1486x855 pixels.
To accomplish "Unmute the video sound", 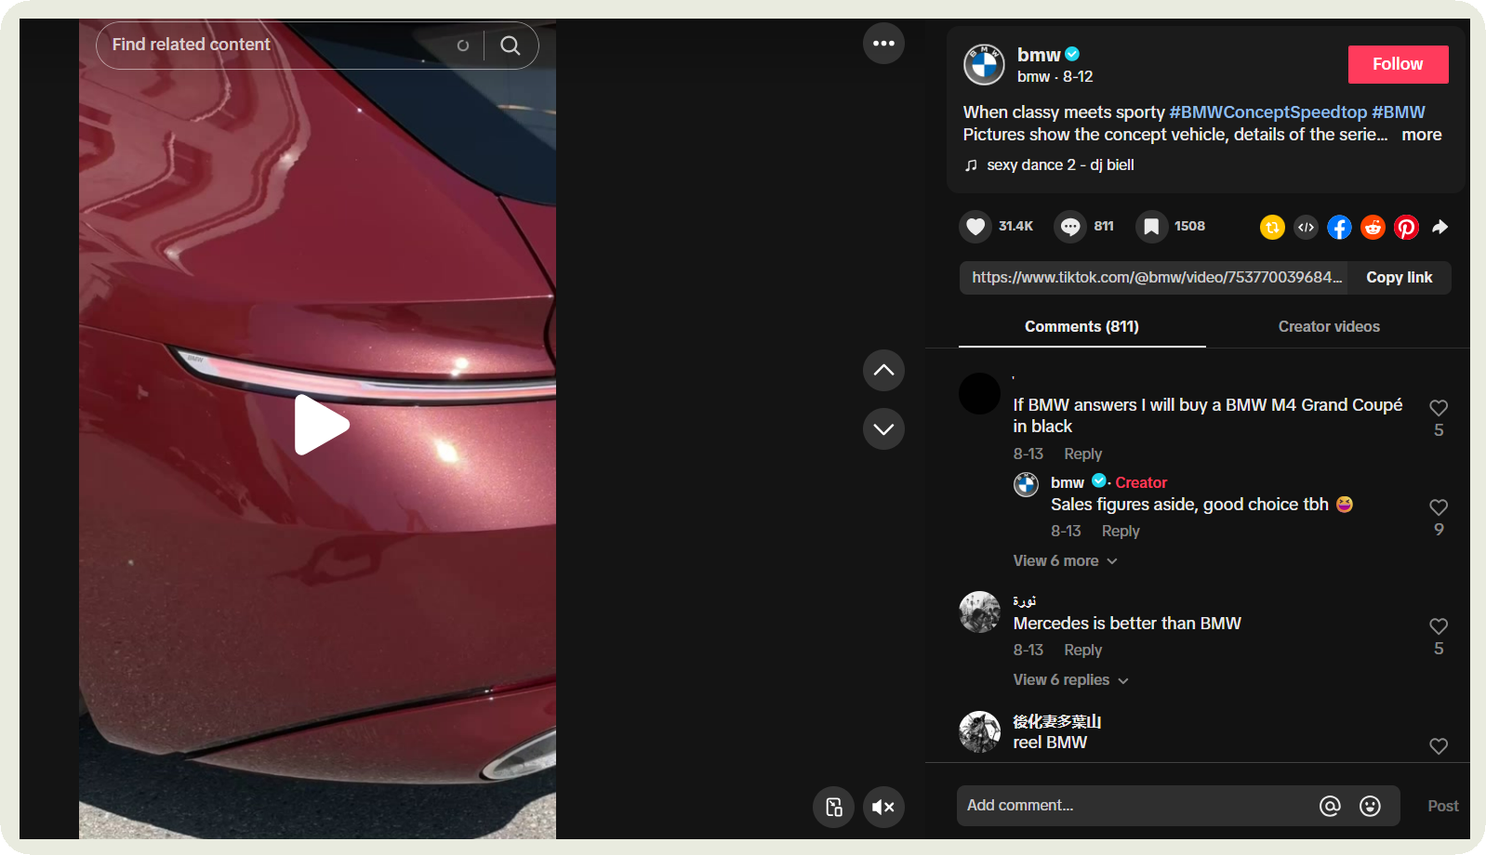I will coord(883,807).
